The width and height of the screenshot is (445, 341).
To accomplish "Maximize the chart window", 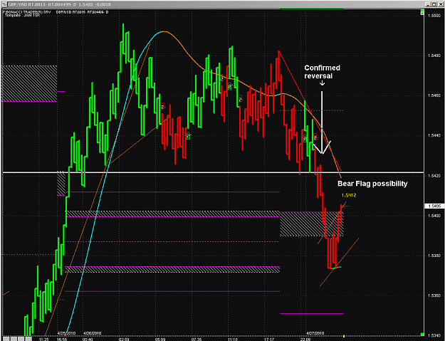I will click(x=434, y=4).
